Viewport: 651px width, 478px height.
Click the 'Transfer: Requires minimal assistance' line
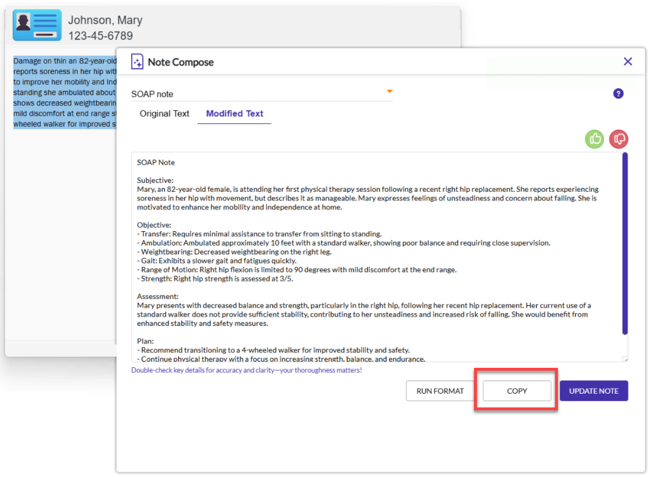click(260, 234)
